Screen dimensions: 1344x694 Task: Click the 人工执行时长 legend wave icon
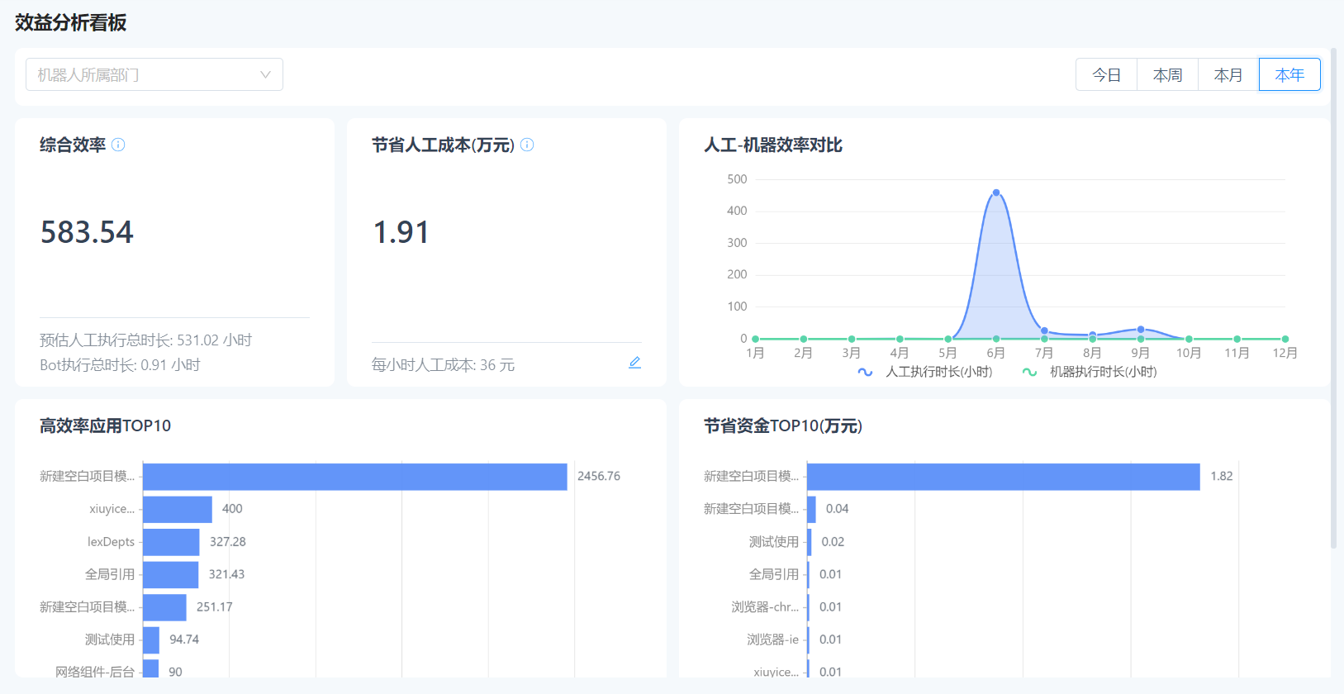click(865, 372)
